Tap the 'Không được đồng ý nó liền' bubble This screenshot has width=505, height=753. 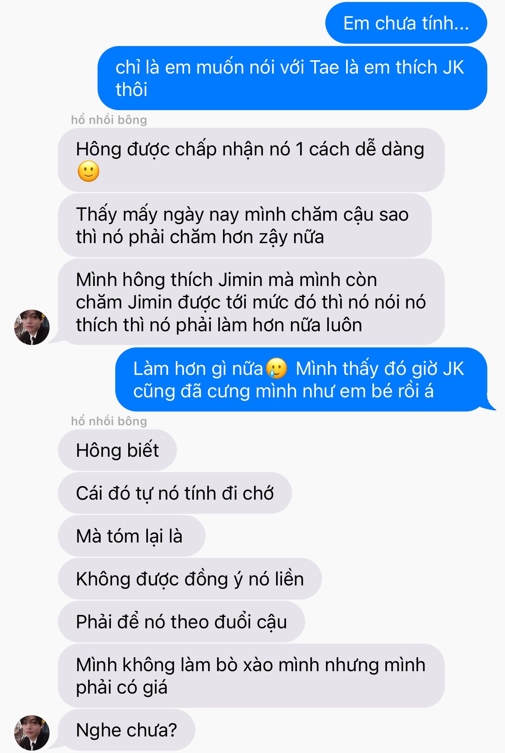click(190, 579)
